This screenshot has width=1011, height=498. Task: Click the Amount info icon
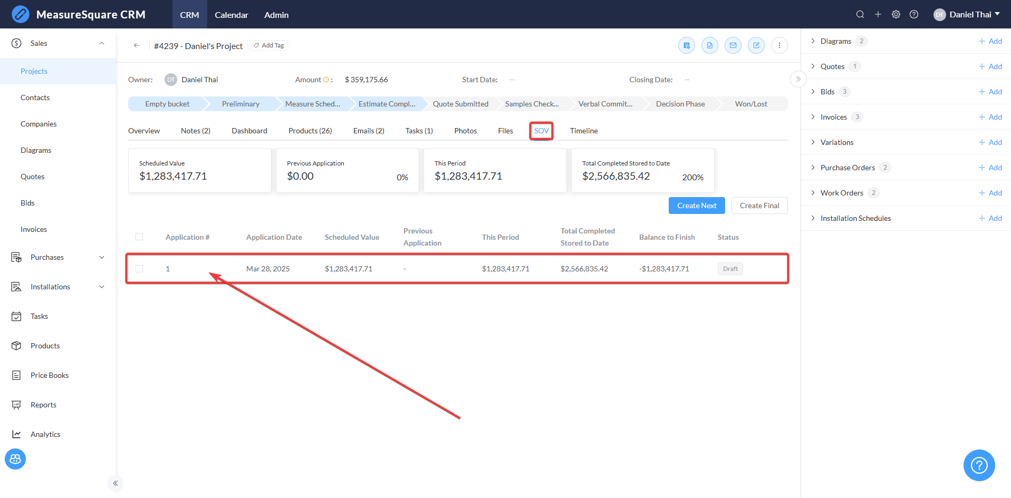[x=326, y=80]
